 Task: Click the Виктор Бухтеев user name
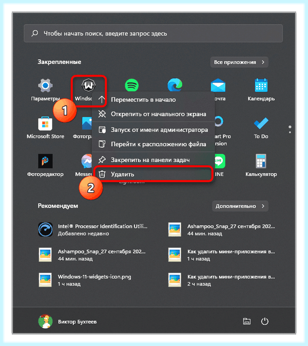click(77, 322)
